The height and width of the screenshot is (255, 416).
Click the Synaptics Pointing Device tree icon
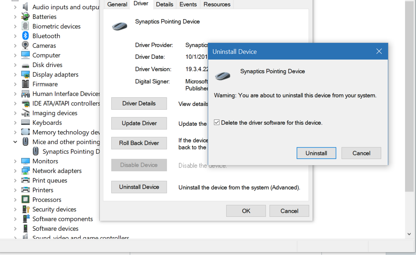36,151
